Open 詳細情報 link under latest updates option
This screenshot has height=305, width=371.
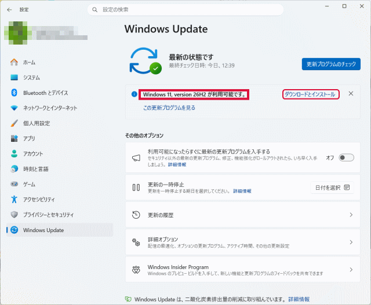pyautogui.click(x=177, y=164)
